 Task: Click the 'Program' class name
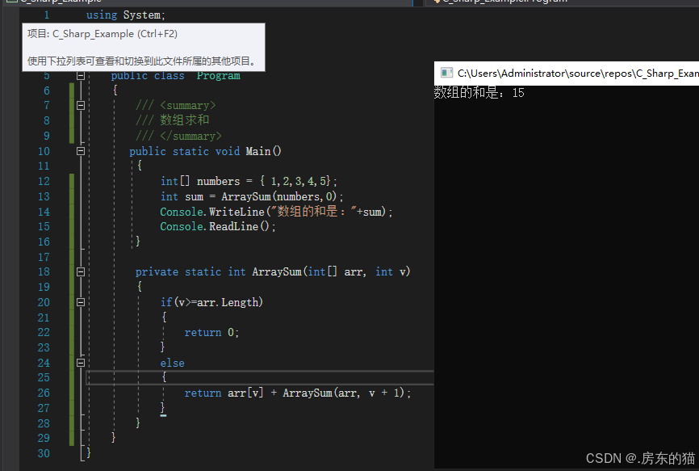(x=219, y=76)
